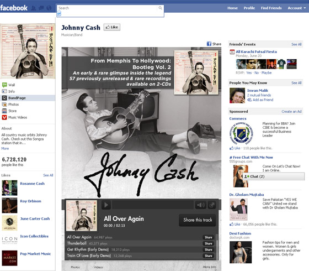
Task: Open Desi Fashion ad link
Action: coord(240,233)
